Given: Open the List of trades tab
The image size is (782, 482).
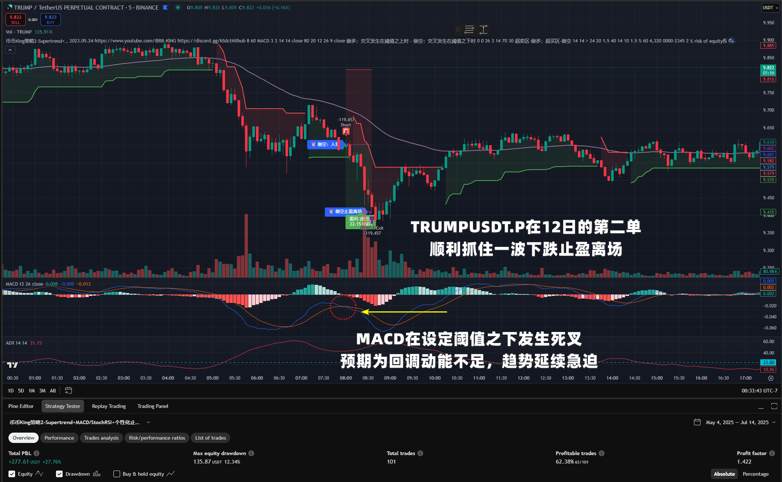Looking at the screenshot, I should coord(210,438).
